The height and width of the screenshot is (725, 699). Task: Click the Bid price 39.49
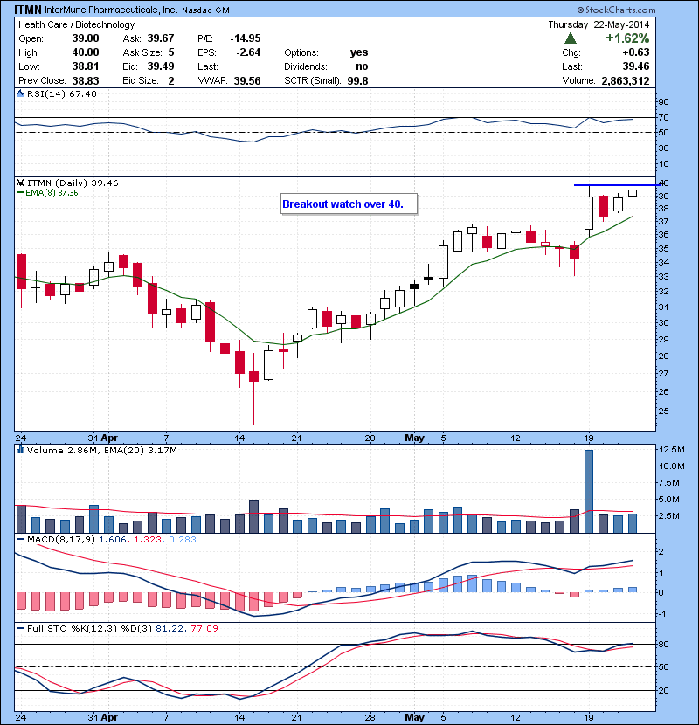click(x=161, y=66)
